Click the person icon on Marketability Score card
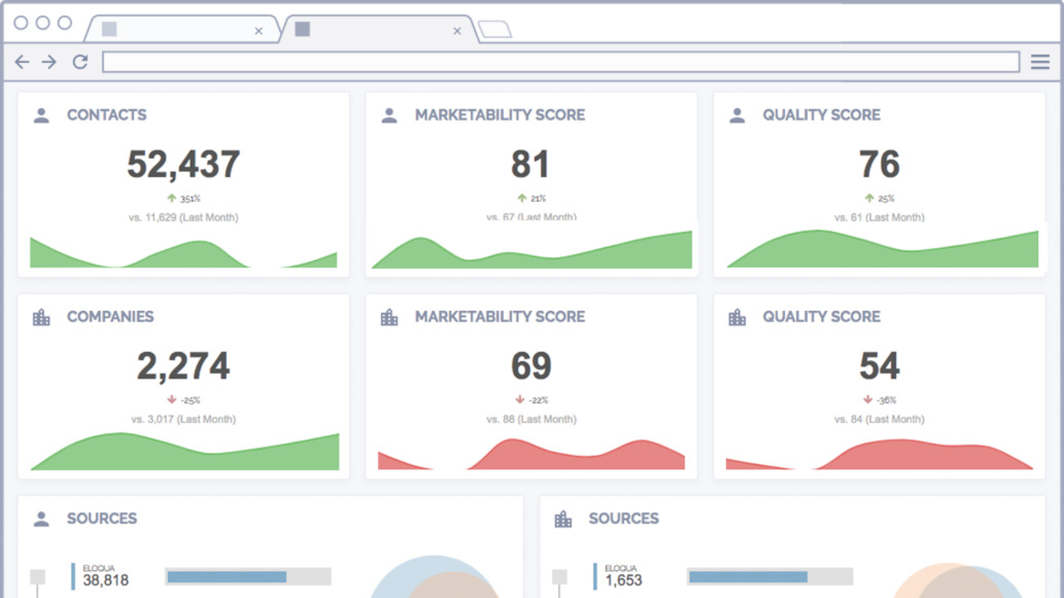 389,114
